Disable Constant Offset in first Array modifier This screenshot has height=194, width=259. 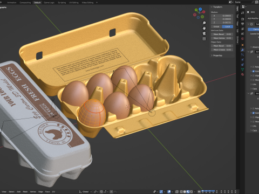click(254, 71)
